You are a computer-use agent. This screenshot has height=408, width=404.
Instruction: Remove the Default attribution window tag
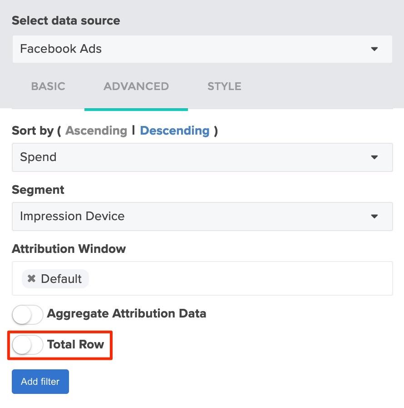coord(31,278)
